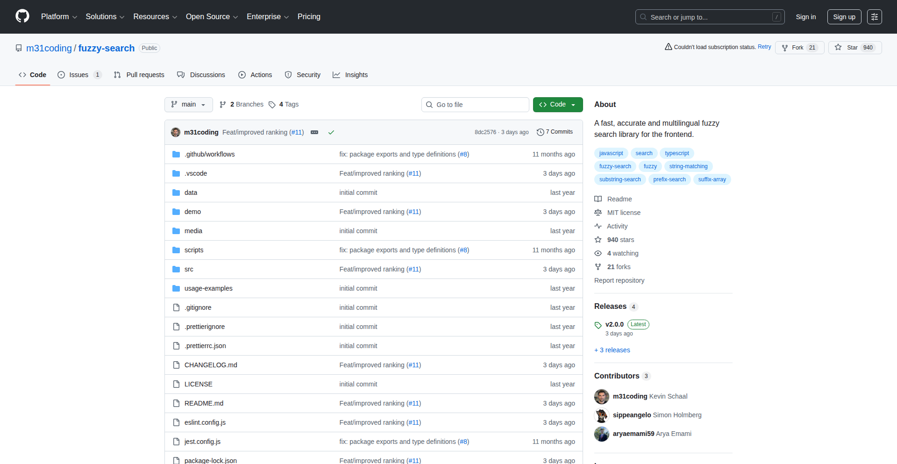The height and width of the screenshot is (464, 897).
Task: Click m31coding contributor avatar
Action: click(x=601, y=396)
